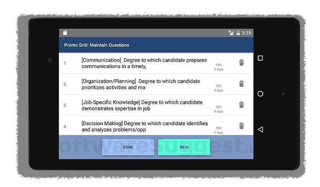This screenshot has width=320, height=187.
Task: Tap the 3:19 clock in status bar
Action: tap(246, 33)
